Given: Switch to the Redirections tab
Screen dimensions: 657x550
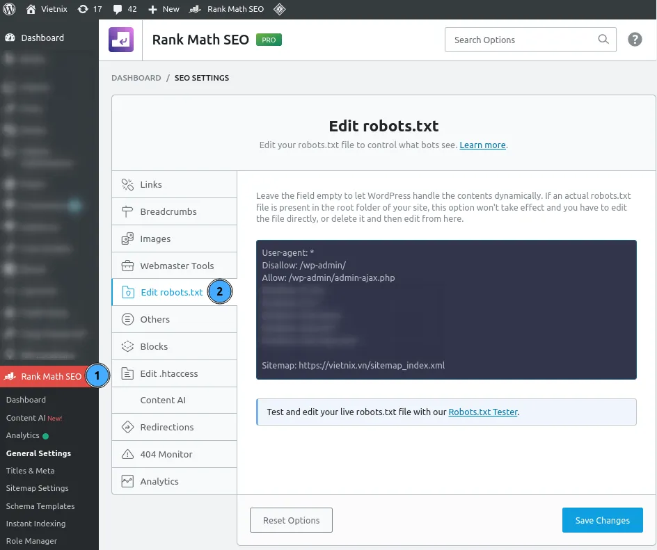Looking at the screenshot, I should pos(174,427).
